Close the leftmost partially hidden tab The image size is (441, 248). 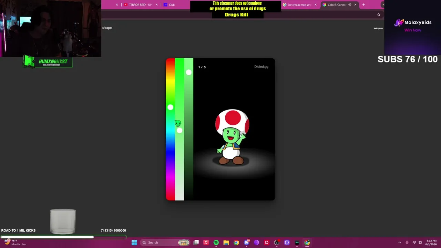[117, 5]
